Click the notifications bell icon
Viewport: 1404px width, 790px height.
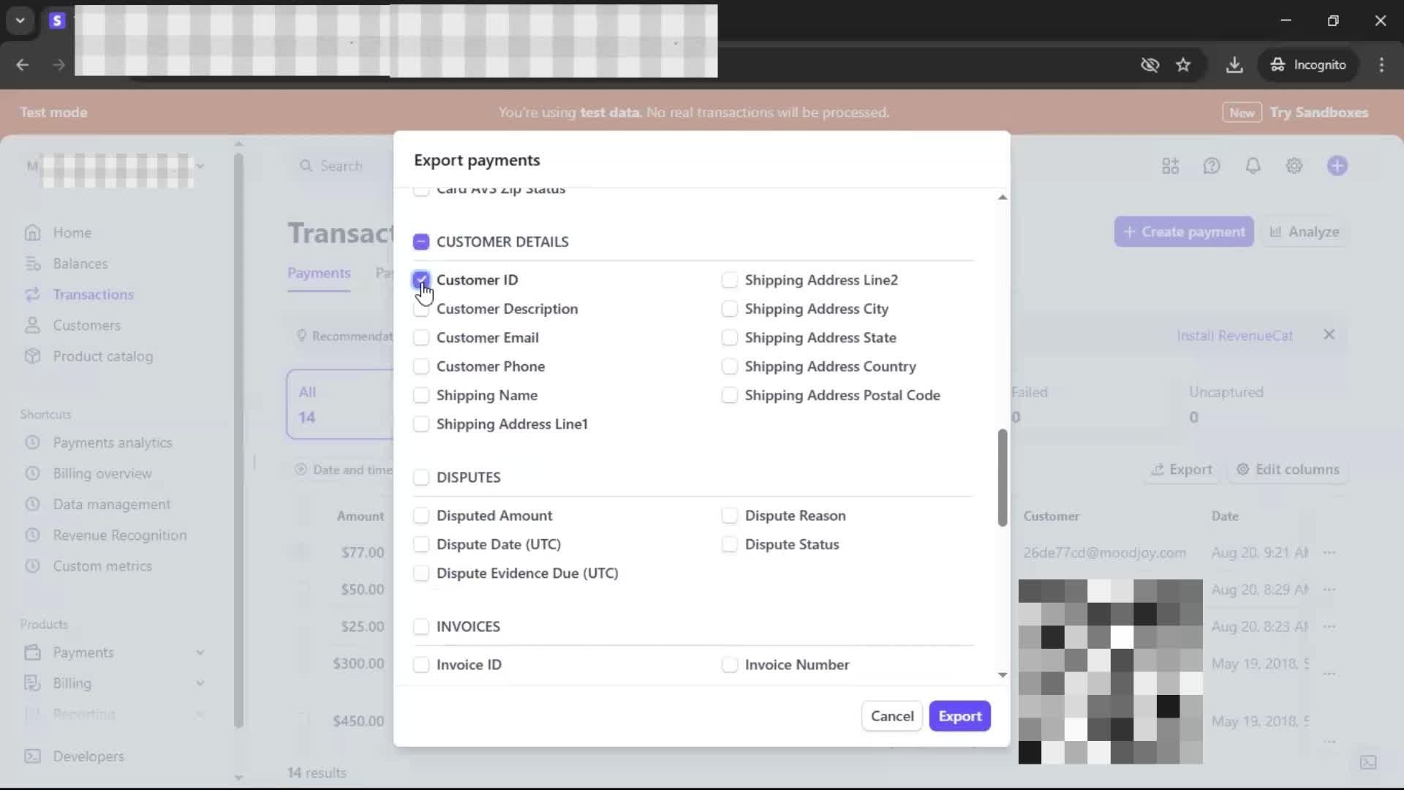1253,166
